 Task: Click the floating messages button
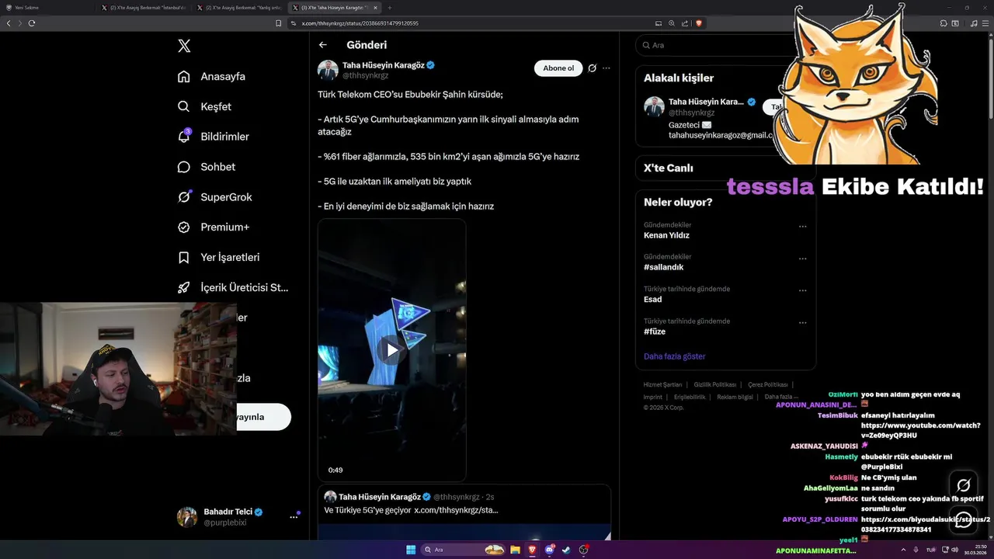point(964,519)
